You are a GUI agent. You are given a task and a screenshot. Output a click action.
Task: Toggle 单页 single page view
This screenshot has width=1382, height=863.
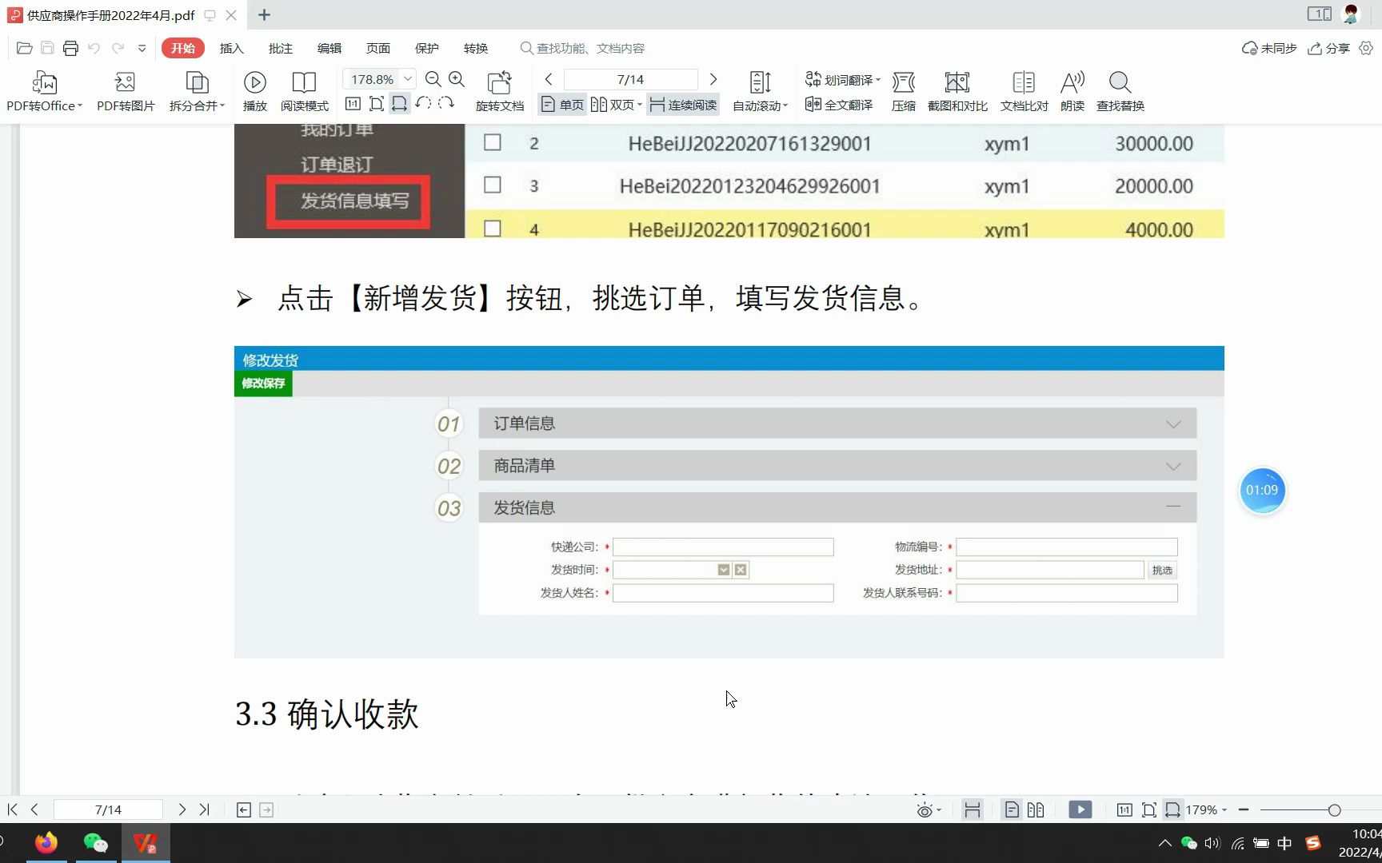coord(561,104)
